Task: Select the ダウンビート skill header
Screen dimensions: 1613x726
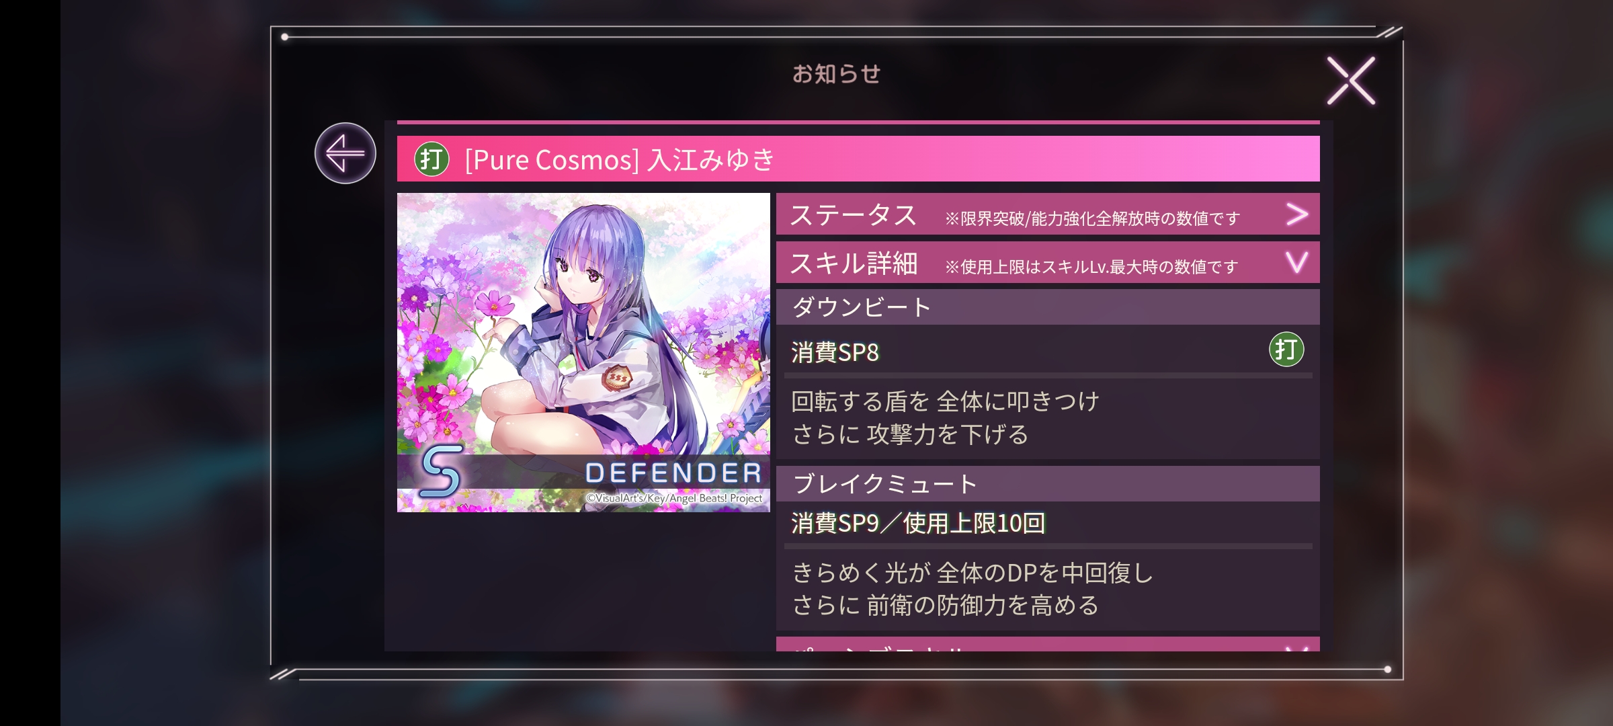Action: click(1048, 307)
